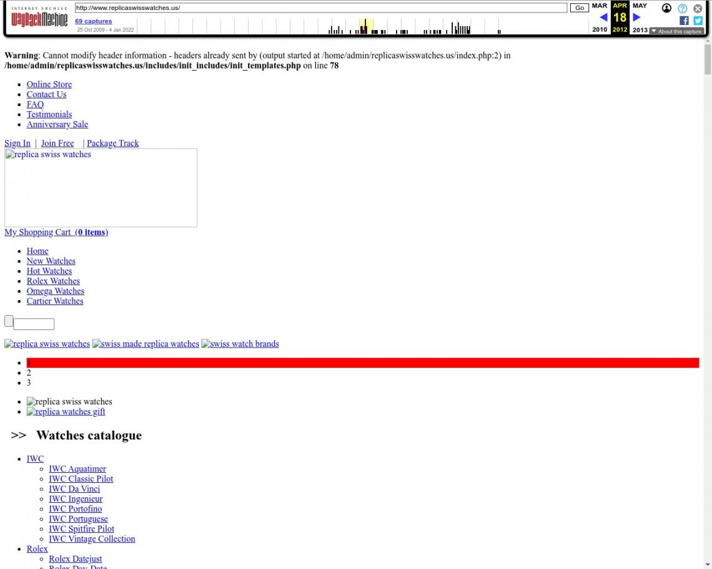This screenshot has height=569, width=712.
Task: Open IWC Ingenieur subcategory
Action: 76,499
